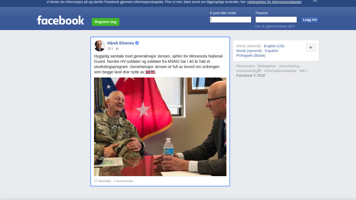The image size is (356, 200).
Task: Expand the Mer footer dropdown
Action: pyautogui.click(x=304, y=71)
